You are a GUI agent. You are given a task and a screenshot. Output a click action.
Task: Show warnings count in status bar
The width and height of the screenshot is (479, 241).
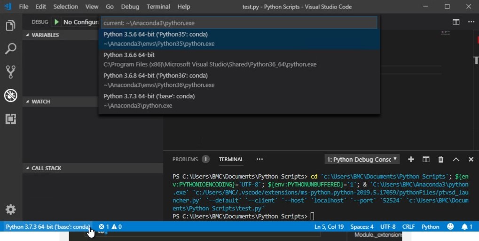tap(117, 226)
